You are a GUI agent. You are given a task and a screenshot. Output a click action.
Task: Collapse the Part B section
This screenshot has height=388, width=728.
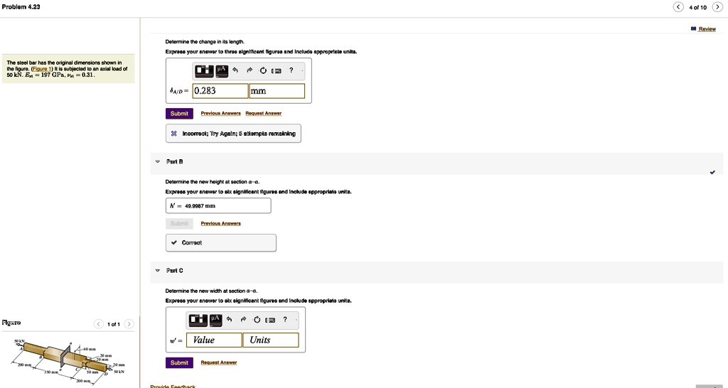pos(157,161)
